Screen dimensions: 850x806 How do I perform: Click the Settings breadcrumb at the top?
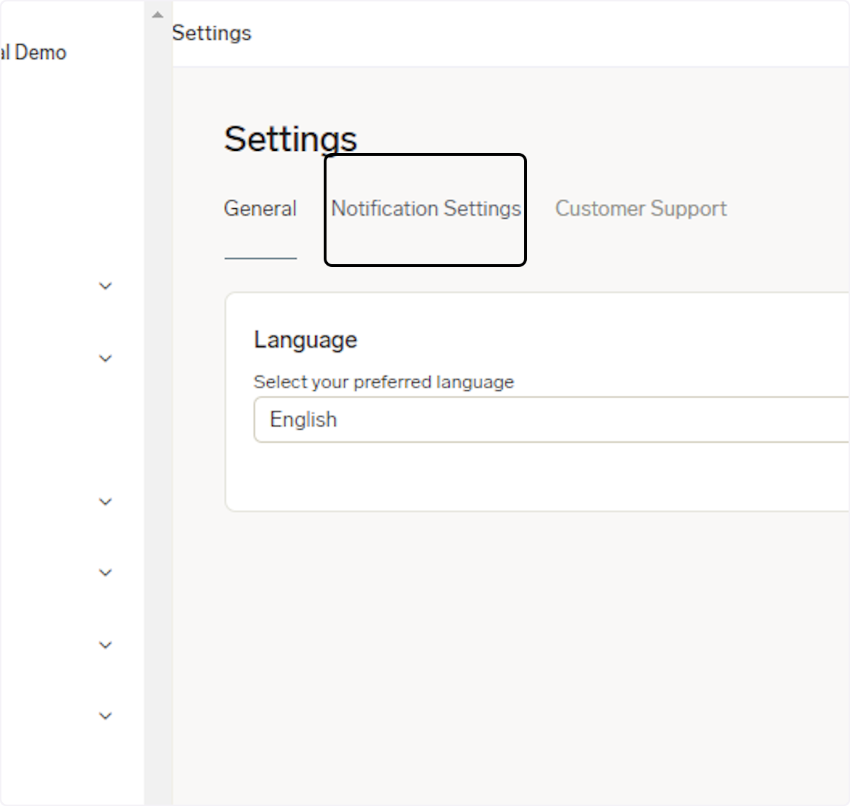coord(211,33)
